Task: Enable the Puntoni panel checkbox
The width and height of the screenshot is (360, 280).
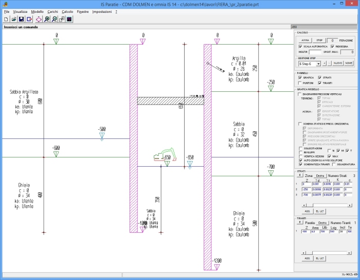Action: 300,83
